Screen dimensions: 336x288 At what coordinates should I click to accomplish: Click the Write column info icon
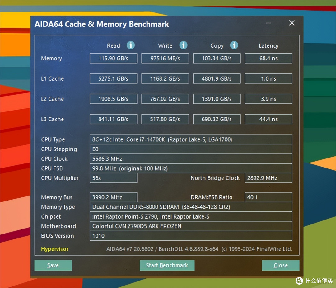click(183, 45)
